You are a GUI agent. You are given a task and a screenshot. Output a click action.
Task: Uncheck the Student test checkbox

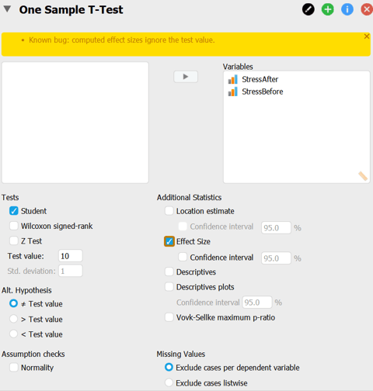pos(14,211)
